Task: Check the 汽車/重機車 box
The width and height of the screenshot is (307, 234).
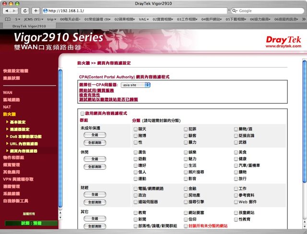Action: [236, 166]
